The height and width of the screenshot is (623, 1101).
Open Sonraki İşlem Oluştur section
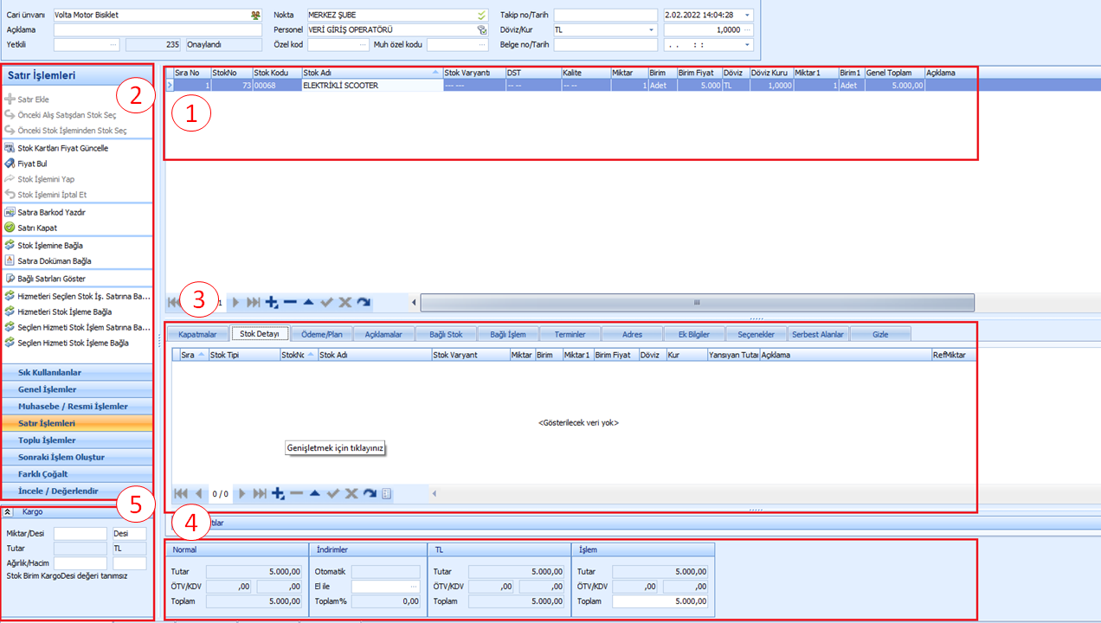77,457
